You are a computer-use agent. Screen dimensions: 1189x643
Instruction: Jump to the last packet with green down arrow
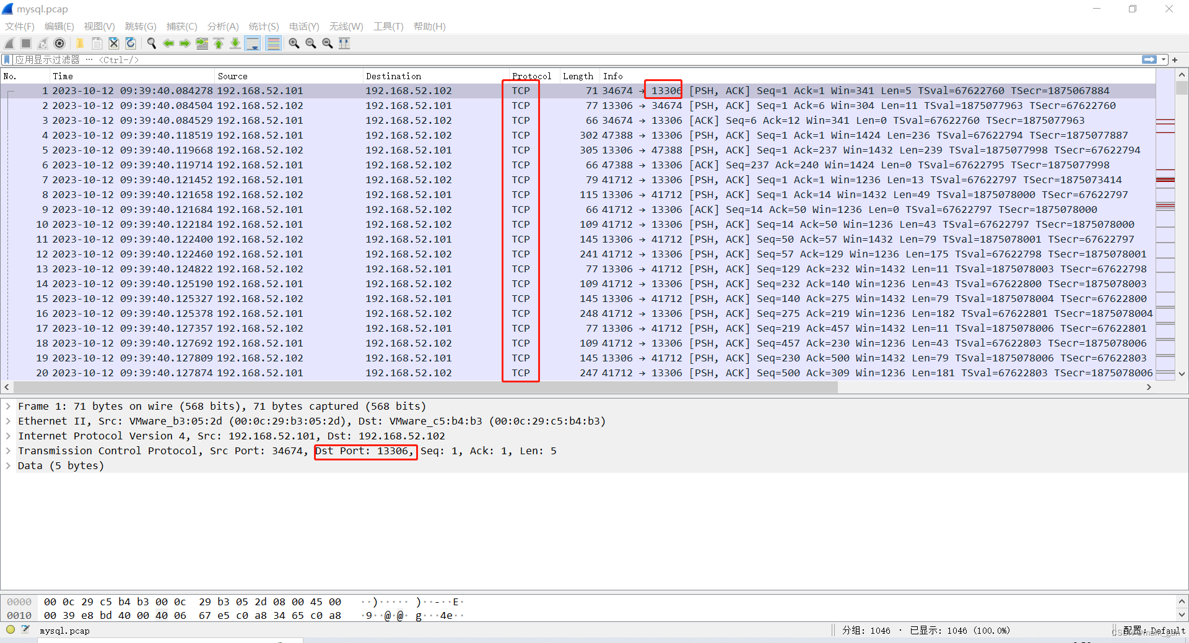[x=235, y=43]
